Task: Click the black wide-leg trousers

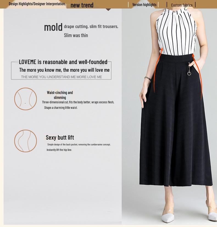Action: click(176, 120)
